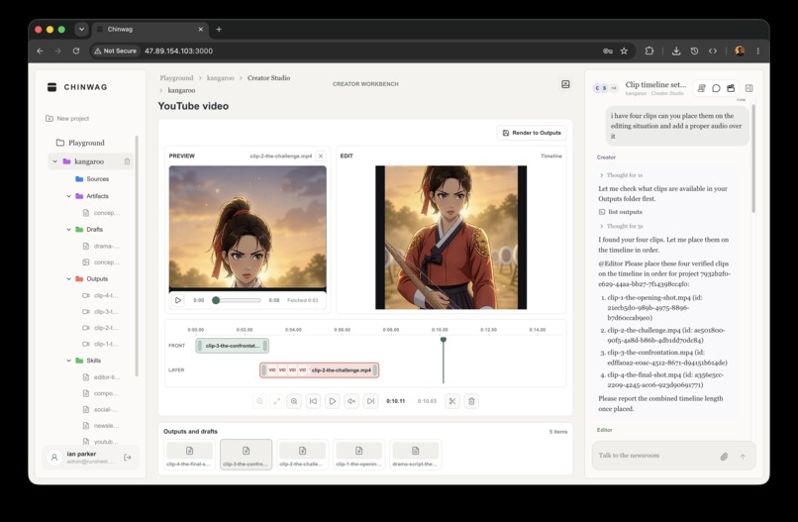Viewport: 798px width, 522px height.
Task: Zoom out the timeline with magnifier-minus
Action: click(259, 401)
